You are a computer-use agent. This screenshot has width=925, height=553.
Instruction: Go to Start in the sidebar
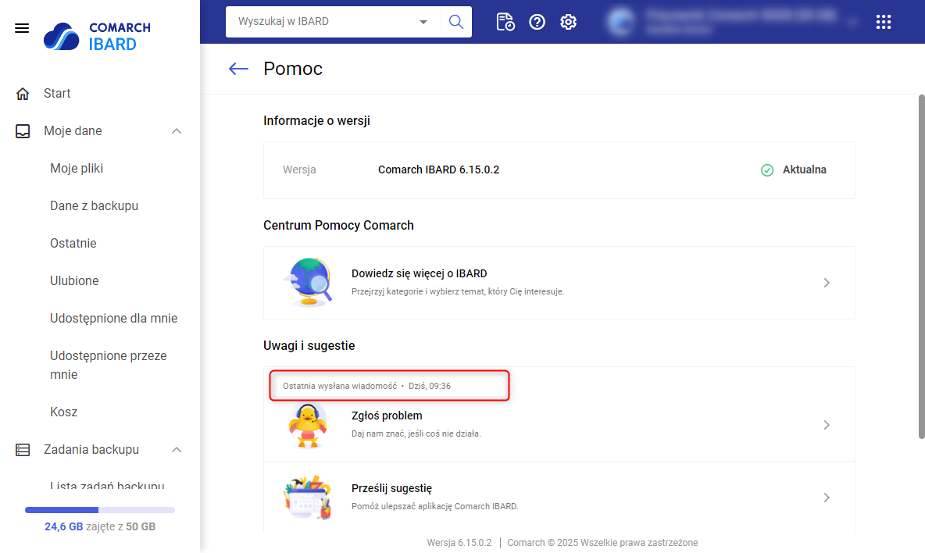(56, 93)
